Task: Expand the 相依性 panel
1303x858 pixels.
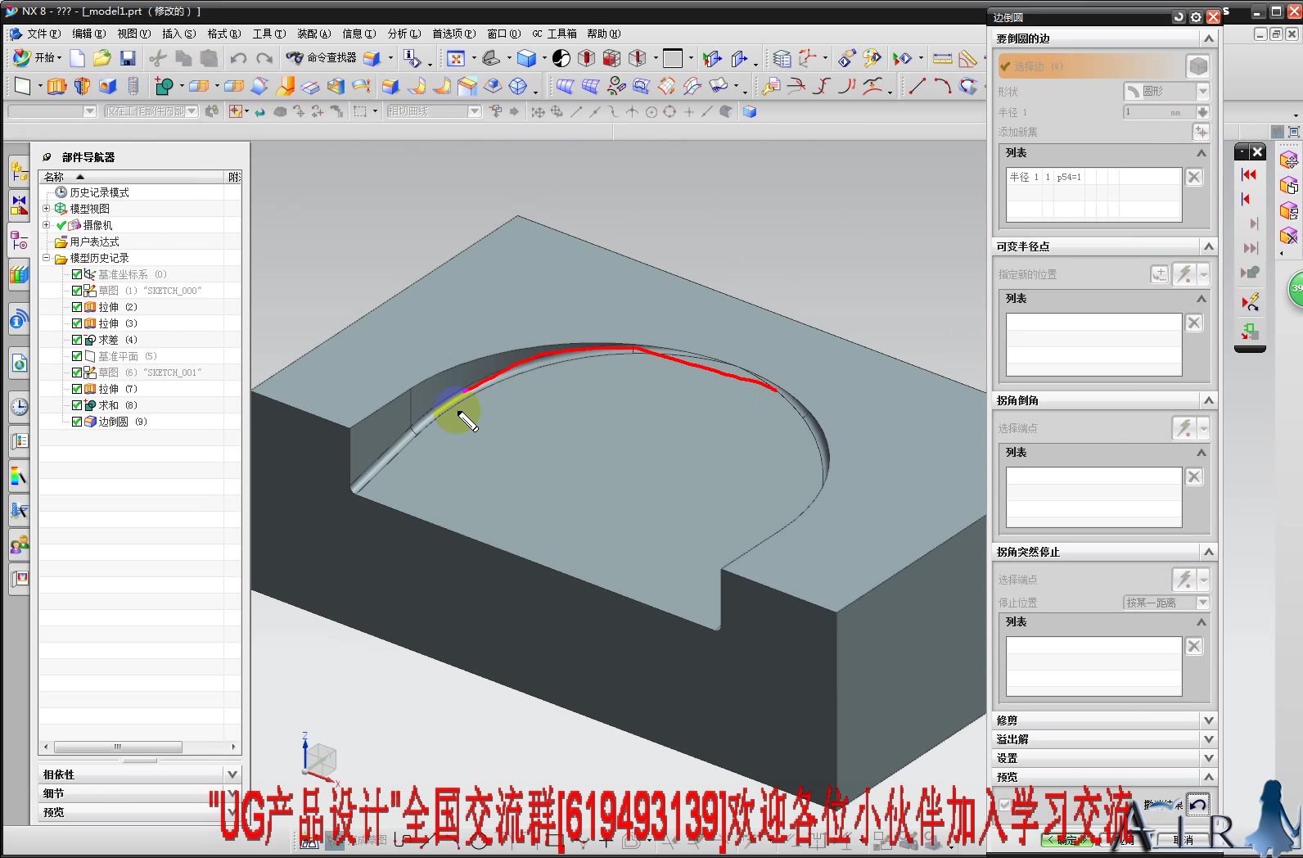Action: tap(232, 774)
